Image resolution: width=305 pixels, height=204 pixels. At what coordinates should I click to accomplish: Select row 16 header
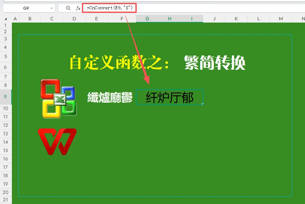[5, 158]
